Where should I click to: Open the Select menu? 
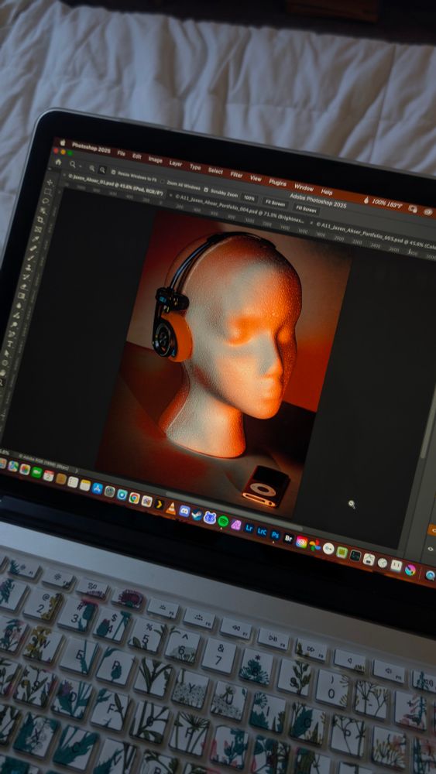(215, 171)
